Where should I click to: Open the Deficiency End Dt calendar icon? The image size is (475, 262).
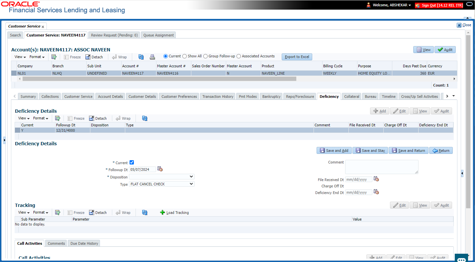point(376,192)
